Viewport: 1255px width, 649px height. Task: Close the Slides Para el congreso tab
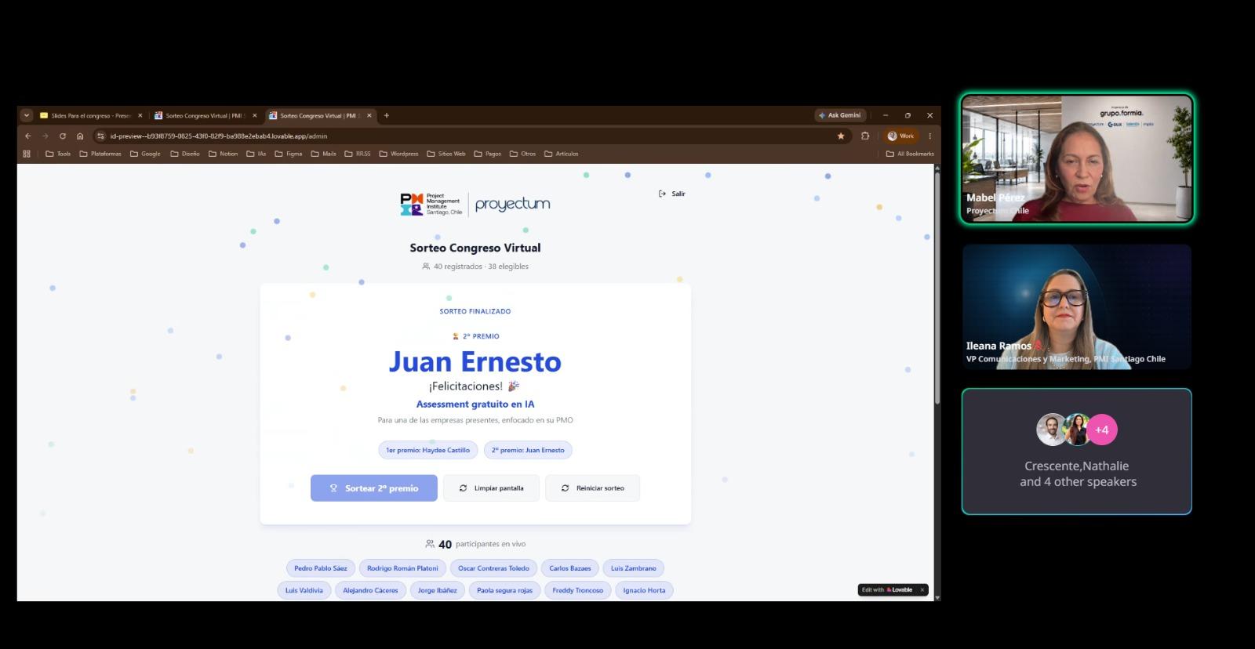[x=140, y=115]
